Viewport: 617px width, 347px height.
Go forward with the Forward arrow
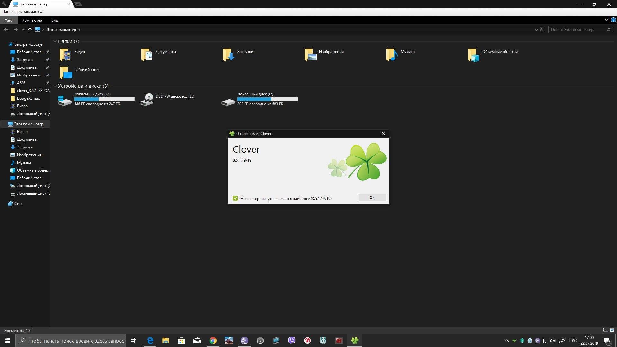click(15, 30)
